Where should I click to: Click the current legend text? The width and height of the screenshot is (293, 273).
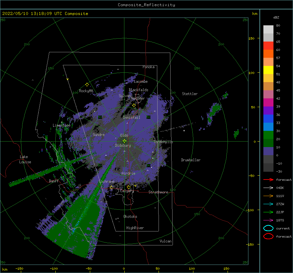[x=283, y=228]
